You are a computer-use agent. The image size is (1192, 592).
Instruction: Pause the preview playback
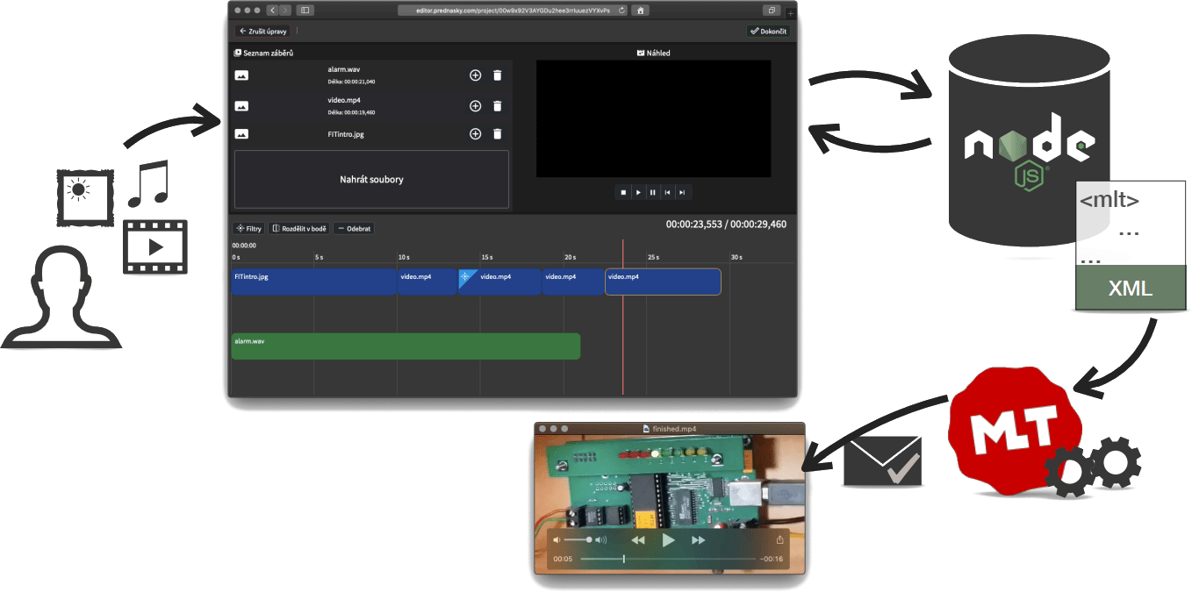(x=652, y=192)
